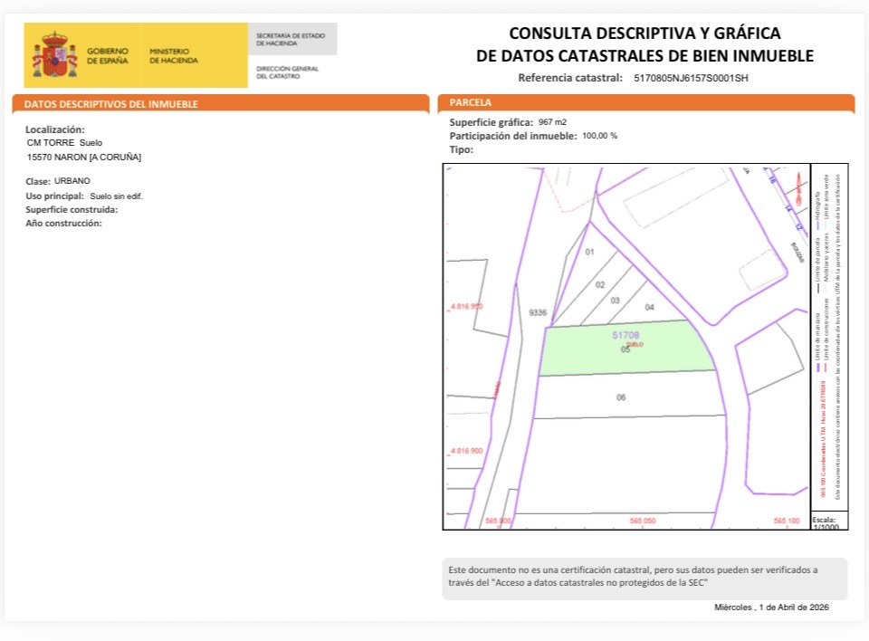
Task: Select parcel 01 on the map
Action: [589, 252]
